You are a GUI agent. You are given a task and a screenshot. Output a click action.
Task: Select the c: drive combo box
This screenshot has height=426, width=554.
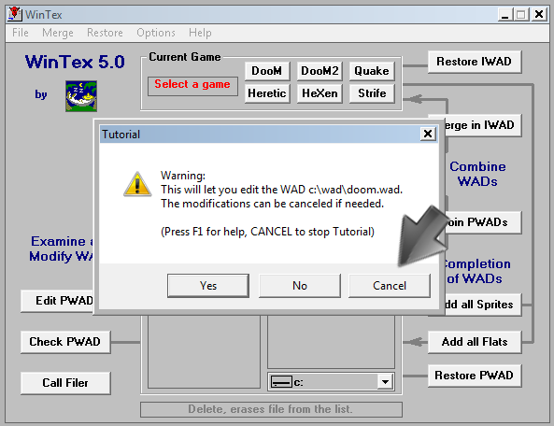[331, 382]
